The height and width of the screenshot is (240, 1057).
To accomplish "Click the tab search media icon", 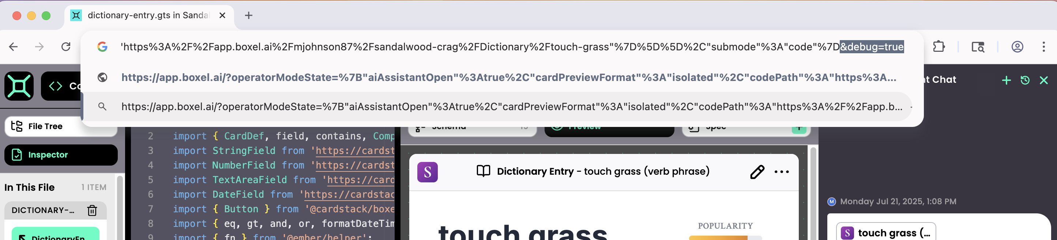I will (x=978, y=47).
